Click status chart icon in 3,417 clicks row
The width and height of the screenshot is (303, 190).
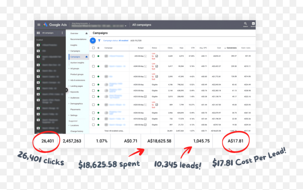(157, 66)
